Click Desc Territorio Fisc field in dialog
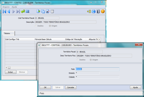The height and width of the screenshot is (97, 144). click(x=104, y=56)
